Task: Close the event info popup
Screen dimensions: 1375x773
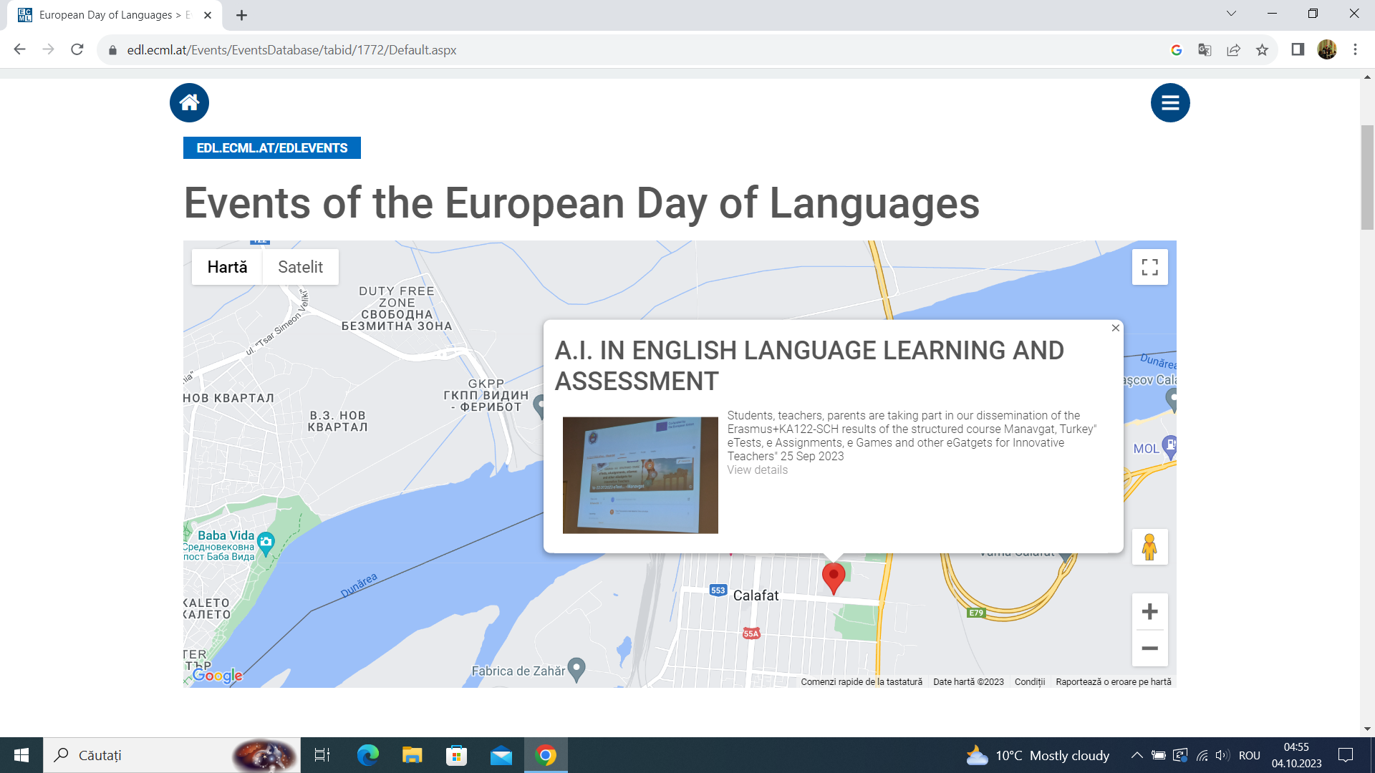Action: [x=1115, y=328]
